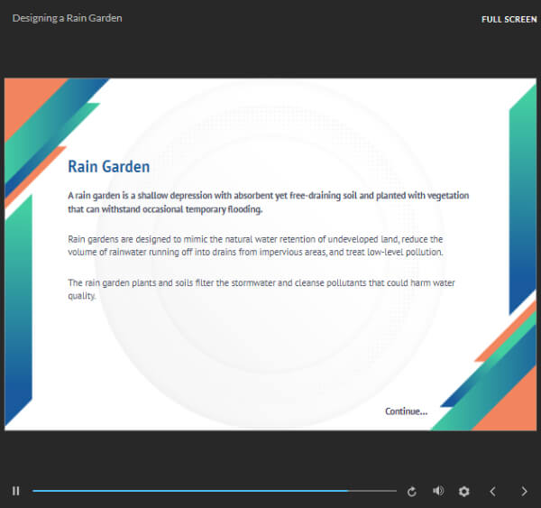
Task: Mute the audio with the speaker icon
Action: tap(438, 491)
